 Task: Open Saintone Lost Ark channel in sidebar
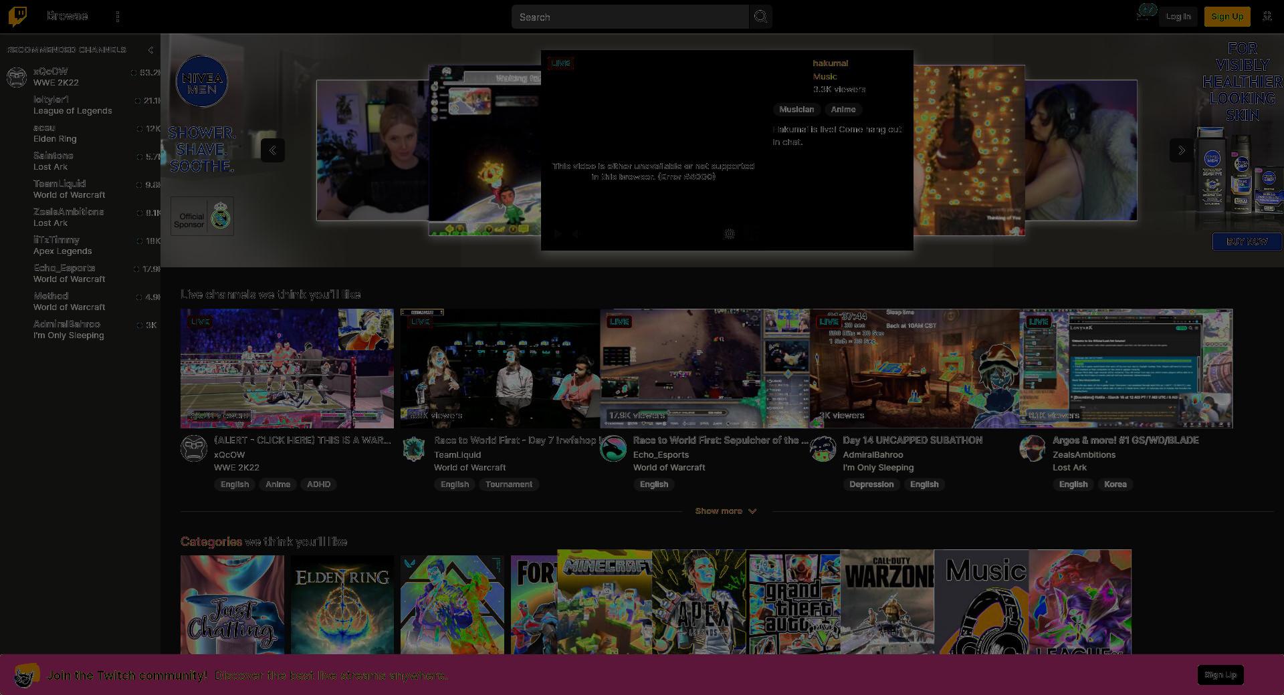[x=80, y=161]
